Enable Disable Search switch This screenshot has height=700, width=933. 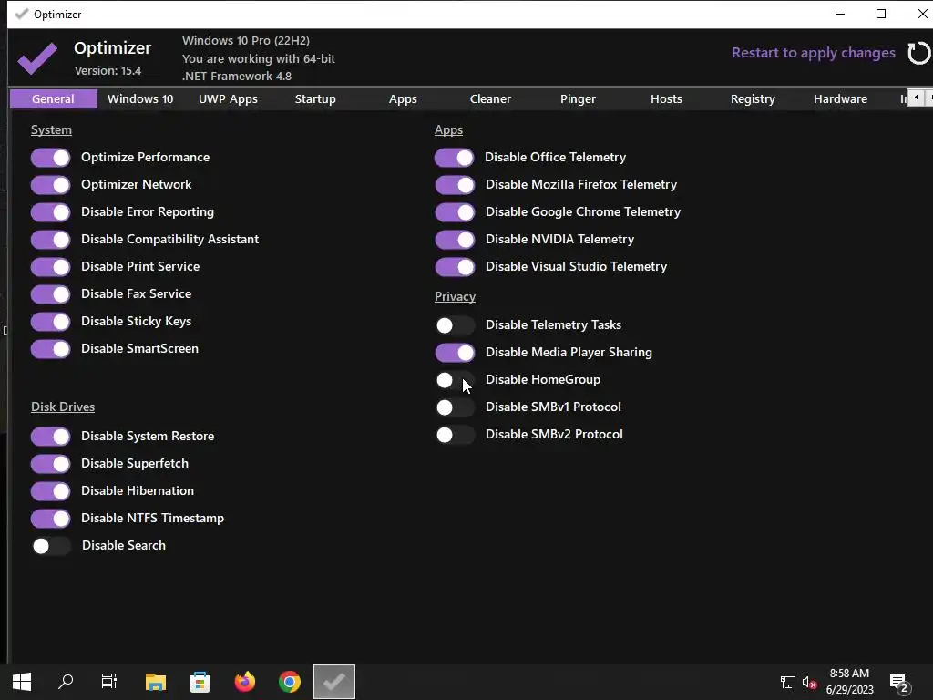click(51, 547)
